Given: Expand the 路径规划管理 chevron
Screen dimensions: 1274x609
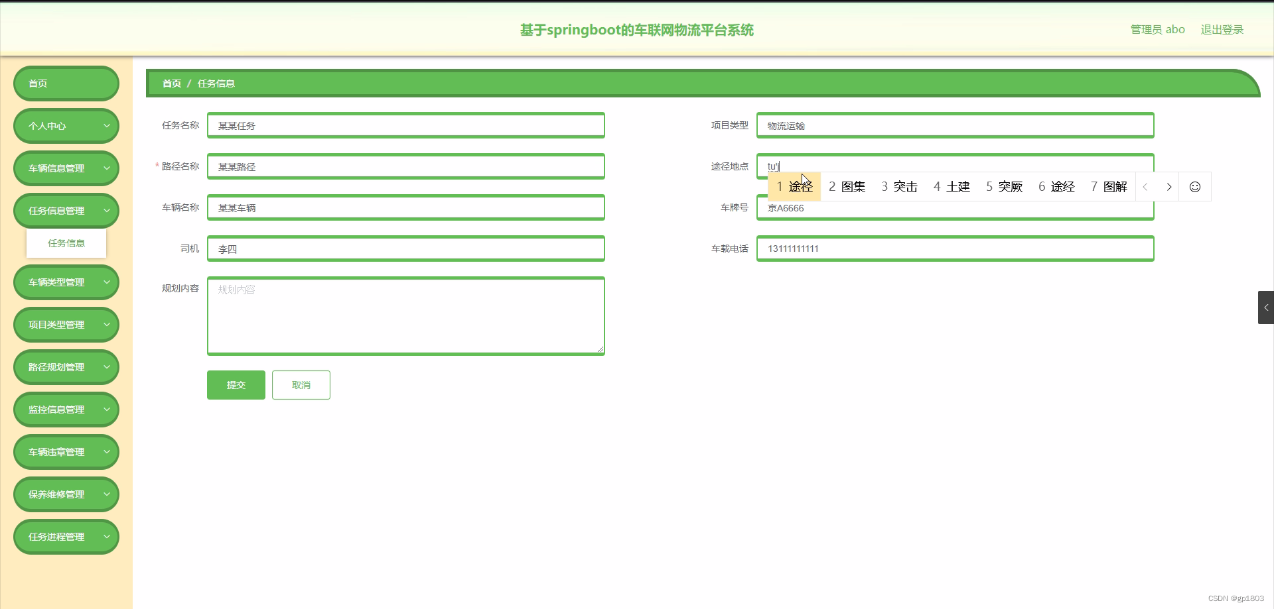Looking at the screenshot, I should 106,366.
